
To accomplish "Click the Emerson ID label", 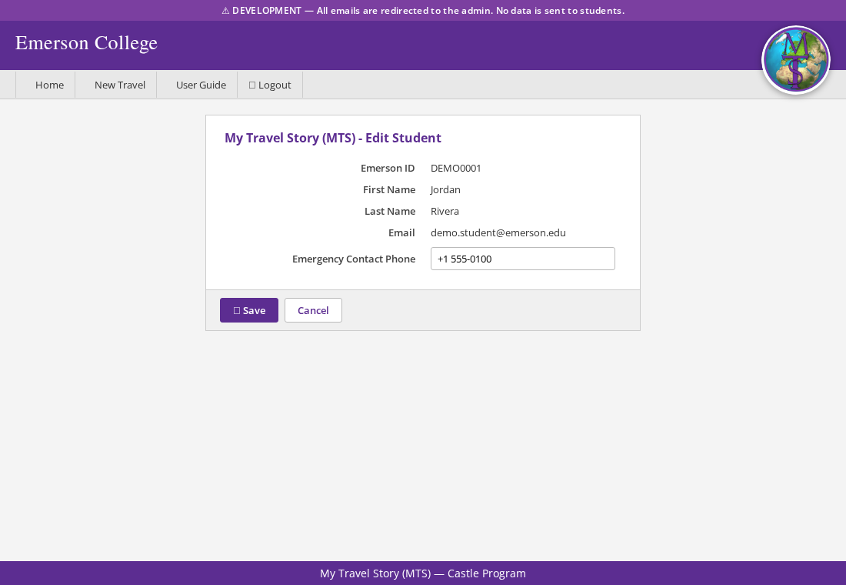I will click(x=388, y=168).
